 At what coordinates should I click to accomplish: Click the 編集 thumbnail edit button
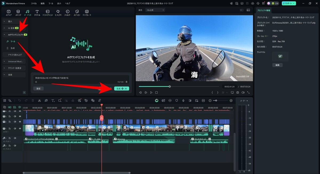(277, 65)
